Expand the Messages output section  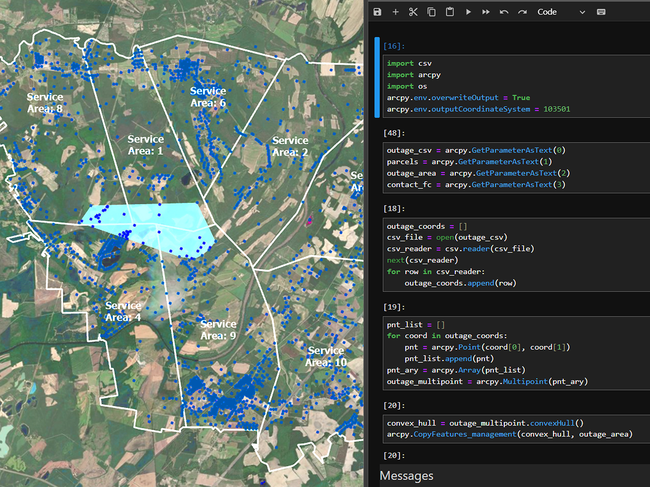pos(406,475)
